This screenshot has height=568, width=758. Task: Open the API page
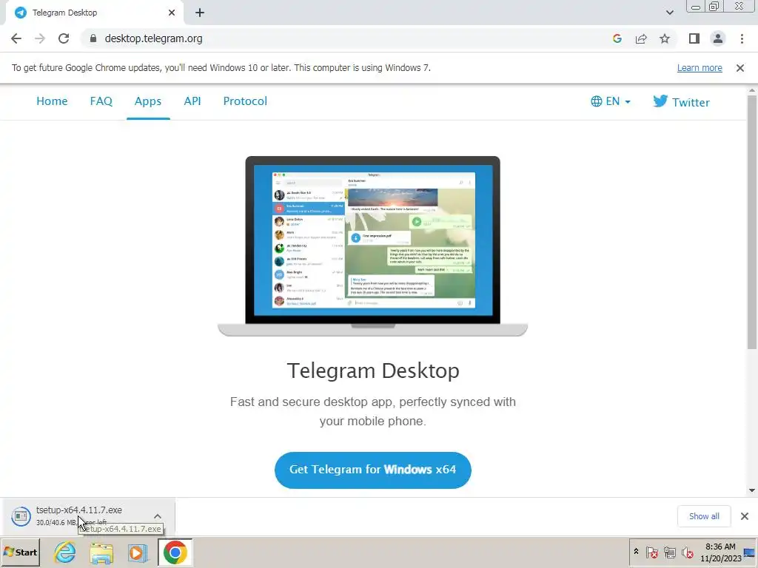(192, 101)
